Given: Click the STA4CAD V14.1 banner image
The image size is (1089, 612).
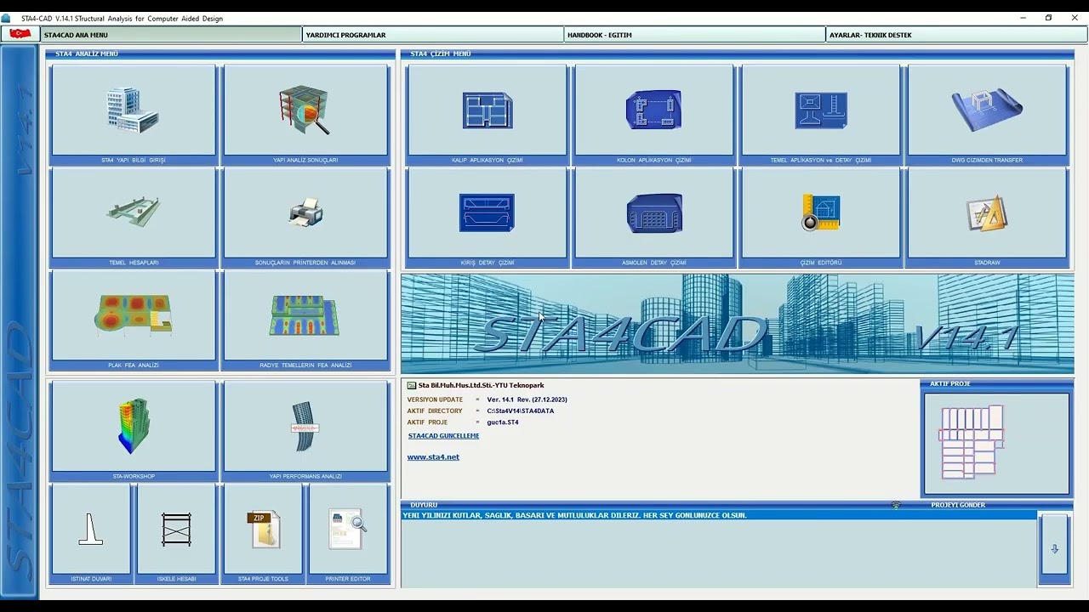Looking at the screenshot, I should pyautogui.click(x=738, y=324).
